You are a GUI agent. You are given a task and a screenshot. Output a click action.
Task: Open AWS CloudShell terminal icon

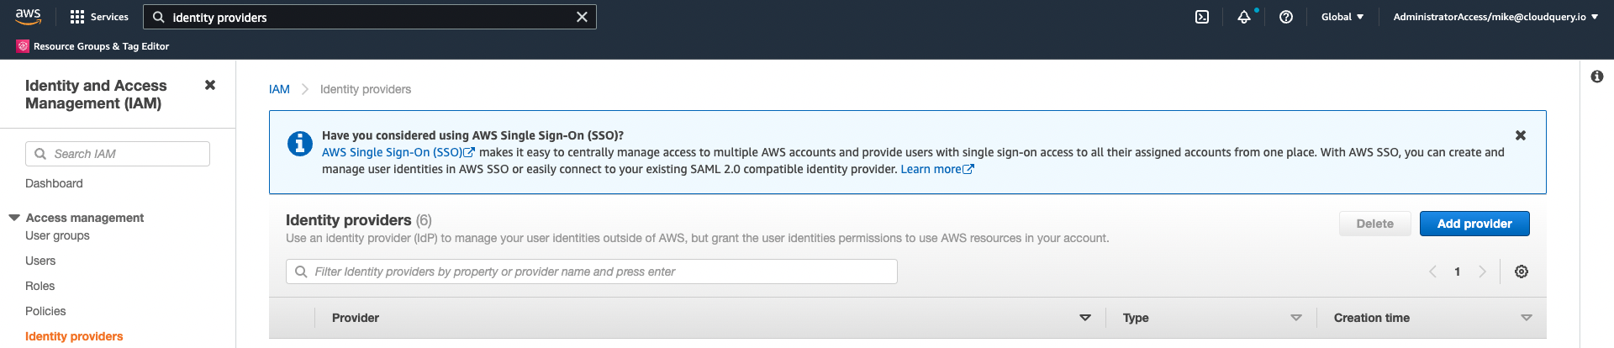[1202, 17]
